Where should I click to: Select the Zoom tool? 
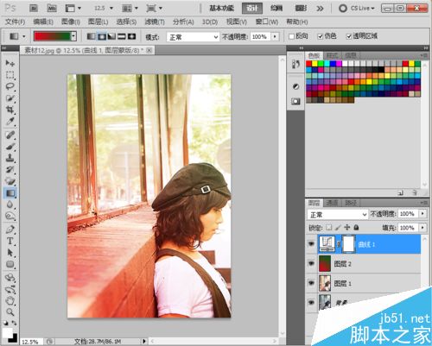coord(10,312)
